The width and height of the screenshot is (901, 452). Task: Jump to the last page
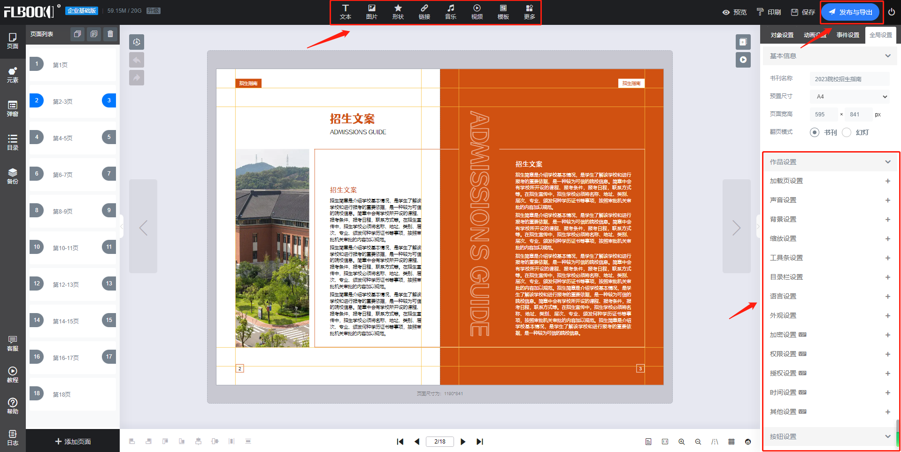click(x=479, y=442)
